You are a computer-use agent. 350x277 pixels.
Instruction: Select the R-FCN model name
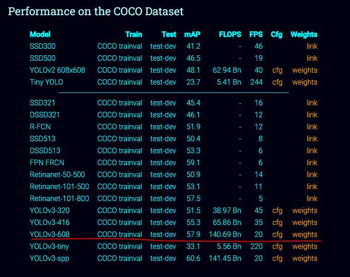[x=40, y=127]
